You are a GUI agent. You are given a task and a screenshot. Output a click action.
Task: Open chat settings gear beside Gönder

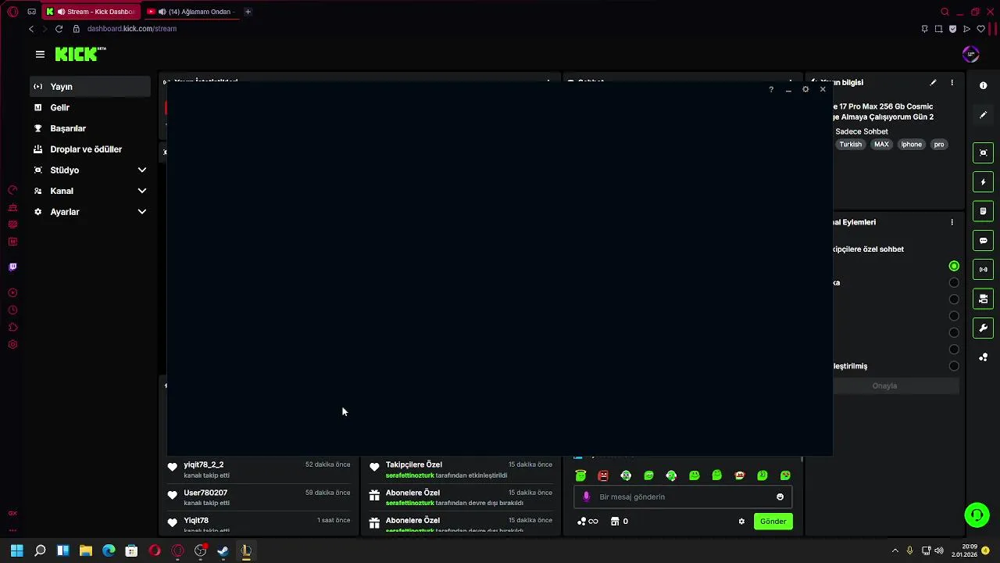tap(741, 522)
